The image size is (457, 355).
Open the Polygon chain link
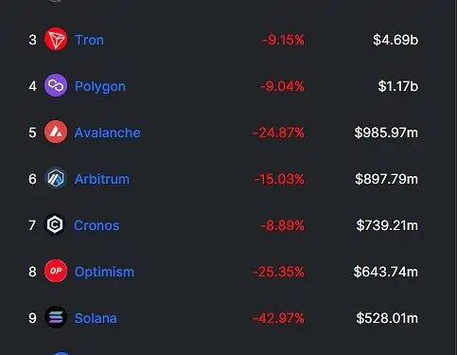[x=100, y=86]
